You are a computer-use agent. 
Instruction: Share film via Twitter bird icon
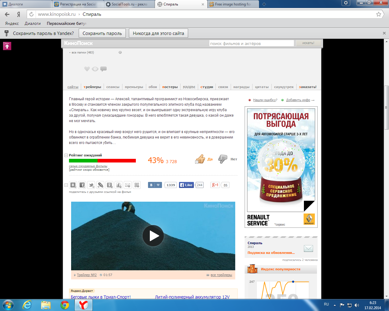click(91, 185)
